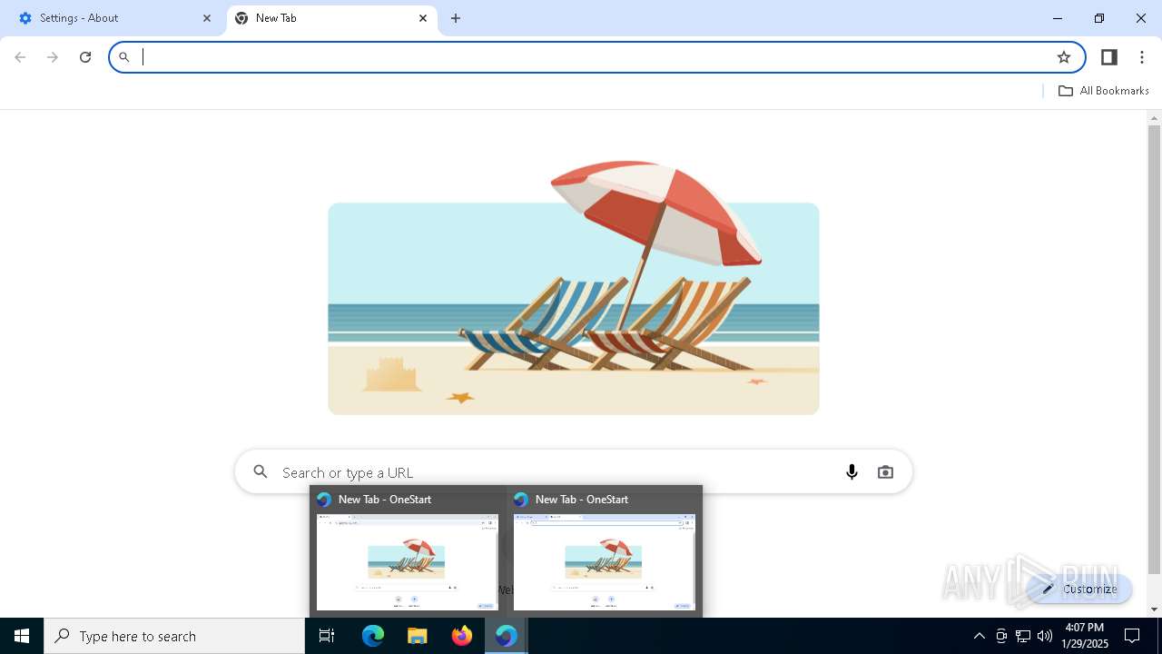1162x654 pixels.
Task: Open the clock showing 4:07 PM
Action: coord(1085,636)
